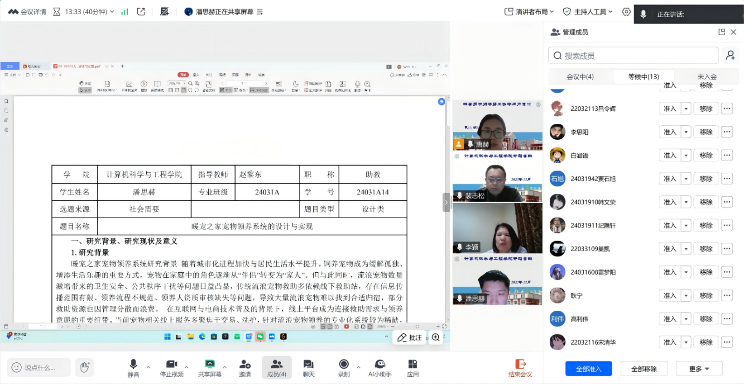Click 移除 for 李思阳
Viewport: 744px width, 384px height.
tap(706, 132)
